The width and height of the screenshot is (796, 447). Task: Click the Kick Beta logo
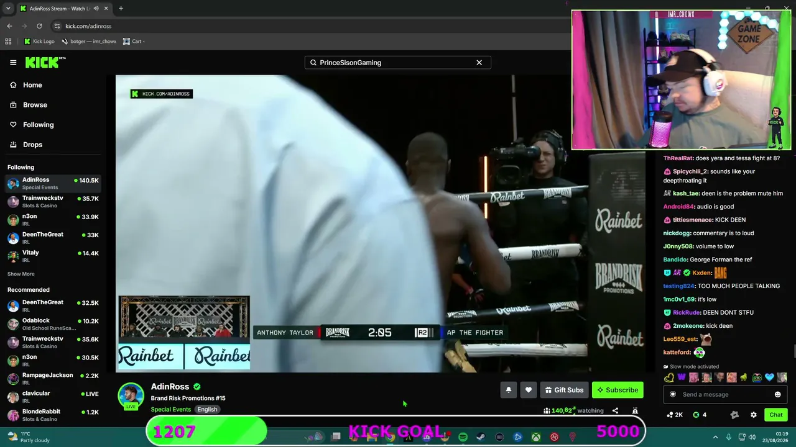pyautogui.click(x=45, y=62)
